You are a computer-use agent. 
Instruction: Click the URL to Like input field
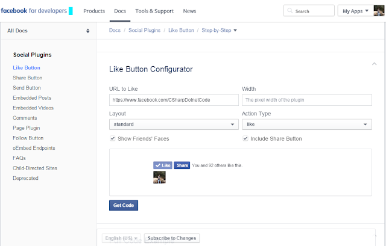tap(174, 100)
